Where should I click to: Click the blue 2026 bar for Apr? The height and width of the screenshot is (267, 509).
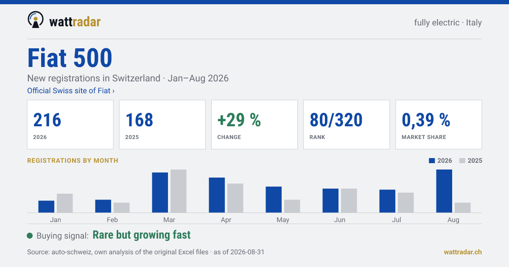pos(217,195)
